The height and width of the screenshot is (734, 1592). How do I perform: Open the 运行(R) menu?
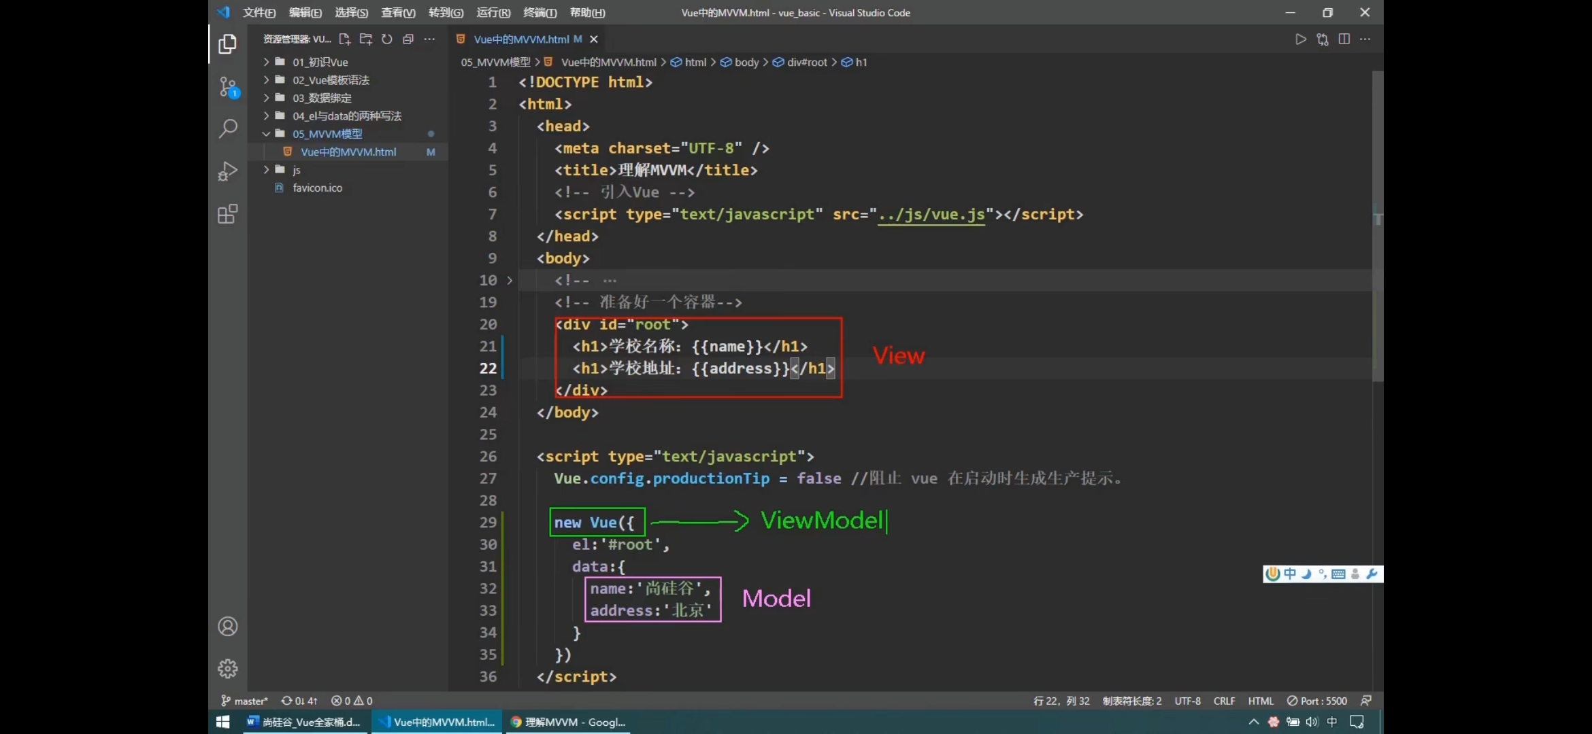[493, 12]
